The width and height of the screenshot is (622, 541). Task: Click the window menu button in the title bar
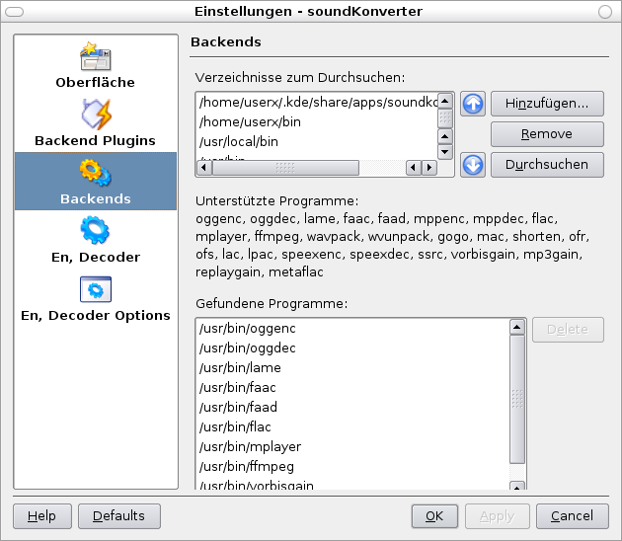pos(15,12)
